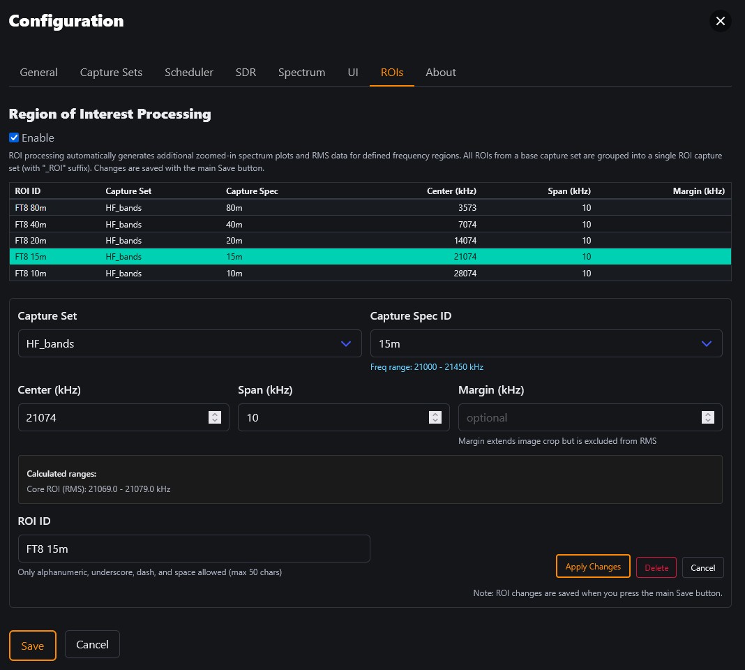Image resolution: width=745 pixels, height=670 pixels.
Task: Click the Span (kHz) spinner arrows
Action: (435, 417)
